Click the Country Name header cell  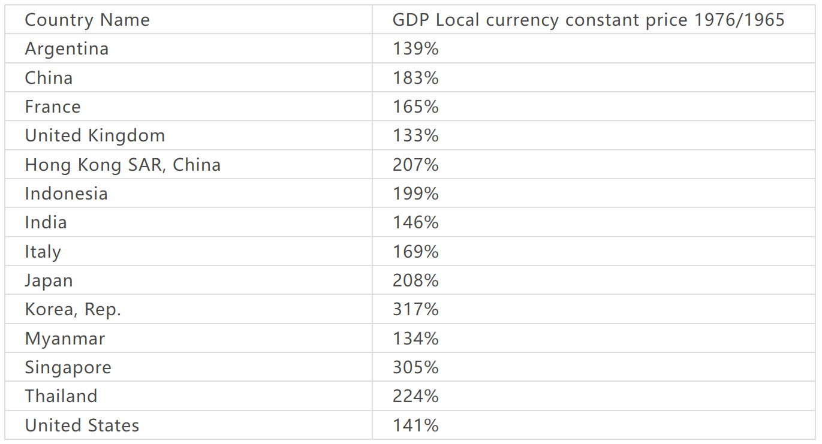[x=87, y=20]
